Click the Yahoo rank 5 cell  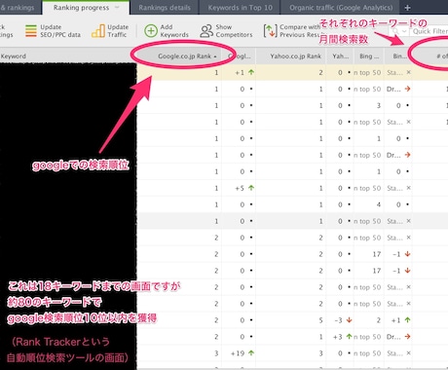[x=290, y=320]
